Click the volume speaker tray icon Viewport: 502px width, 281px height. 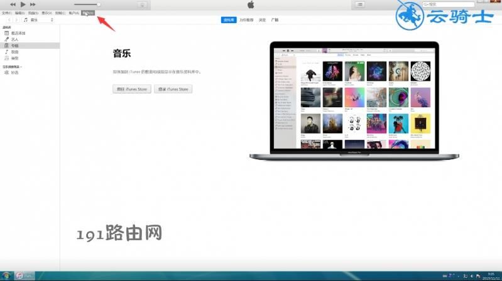(x=471, y=276)
